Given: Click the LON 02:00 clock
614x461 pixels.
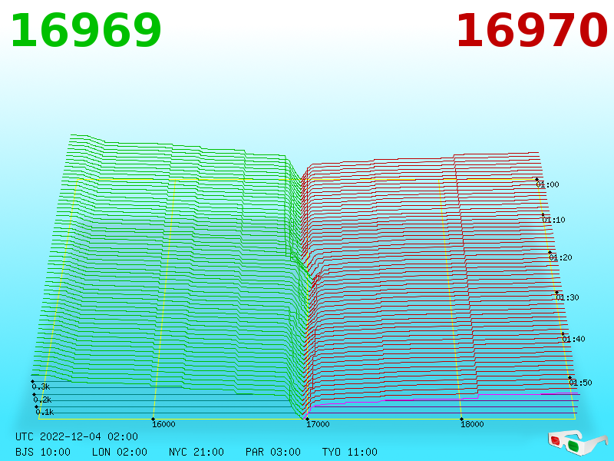Looking at the screenshot, I should pos(120,452).
